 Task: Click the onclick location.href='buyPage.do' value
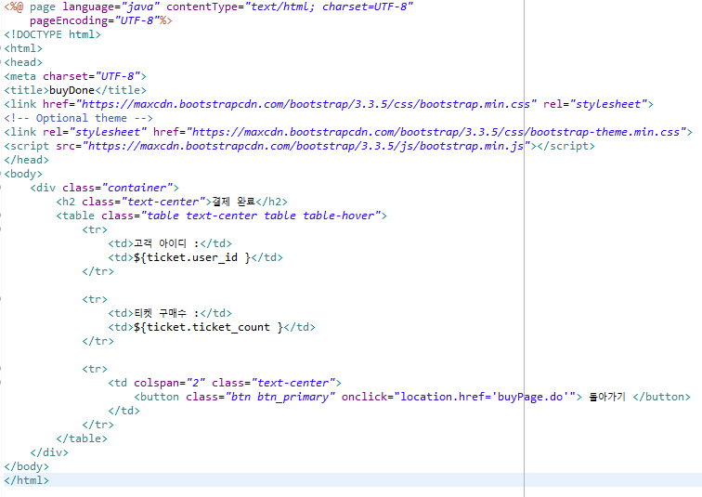[x=485, y=397]
